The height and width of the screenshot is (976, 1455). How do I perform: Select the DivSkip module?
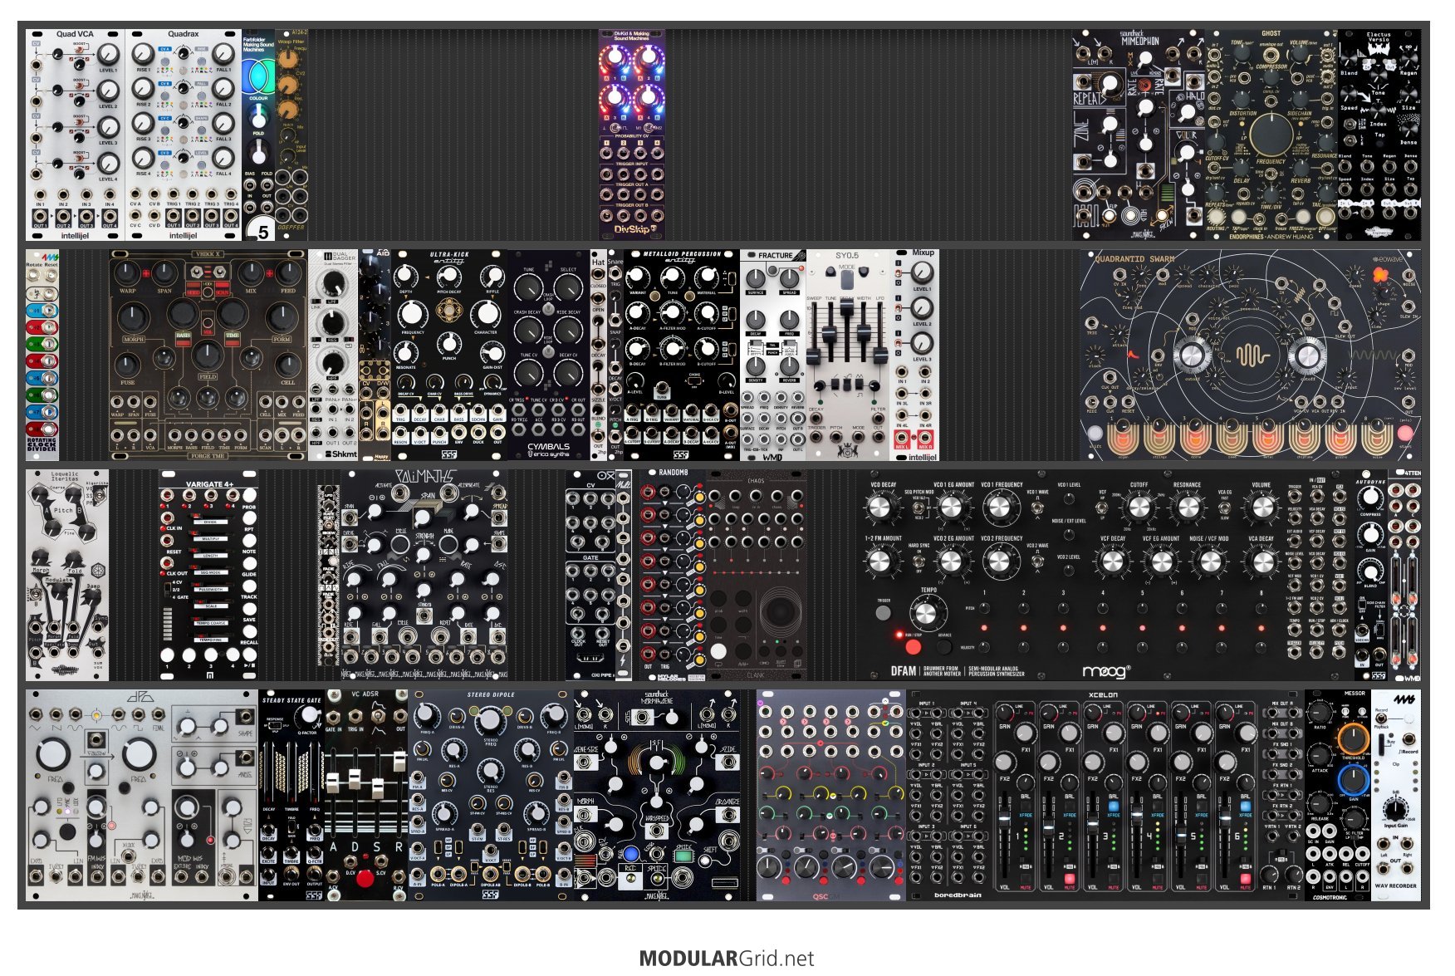pos(632,135)
